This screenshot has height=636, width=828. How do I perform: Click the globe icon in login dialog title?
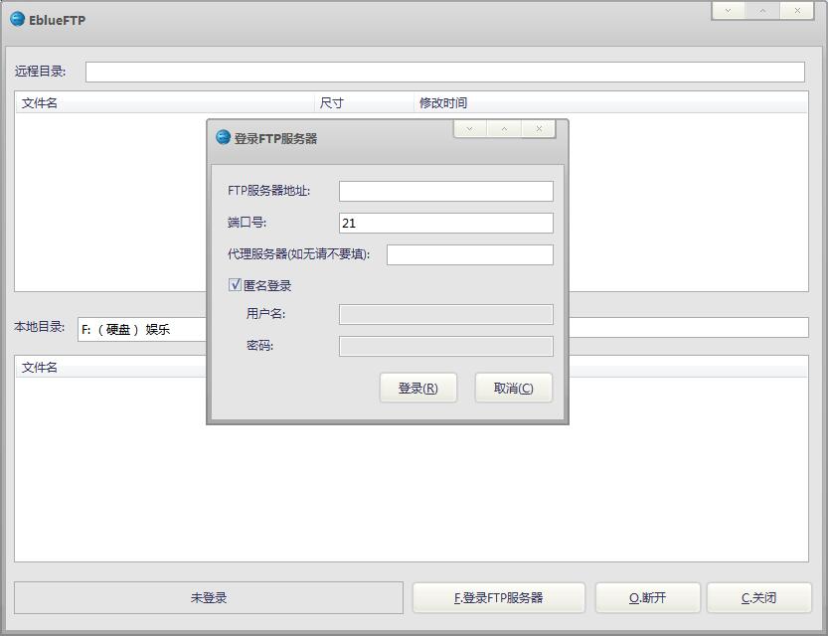[223, 137]
